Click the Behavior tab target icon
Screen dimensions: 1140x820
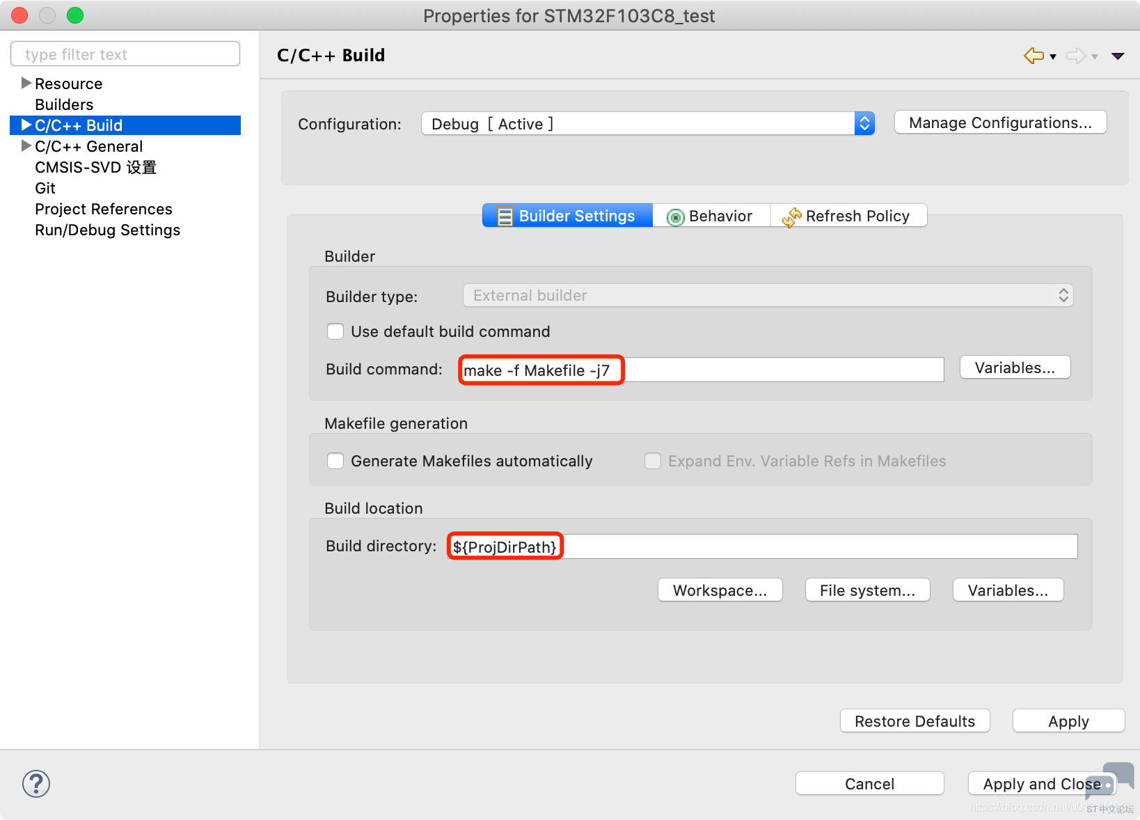click(675, 217)
